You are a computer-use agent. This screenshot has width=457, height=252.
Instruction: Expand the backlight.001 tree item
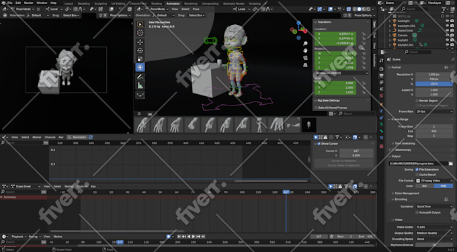tap(390, 26)
